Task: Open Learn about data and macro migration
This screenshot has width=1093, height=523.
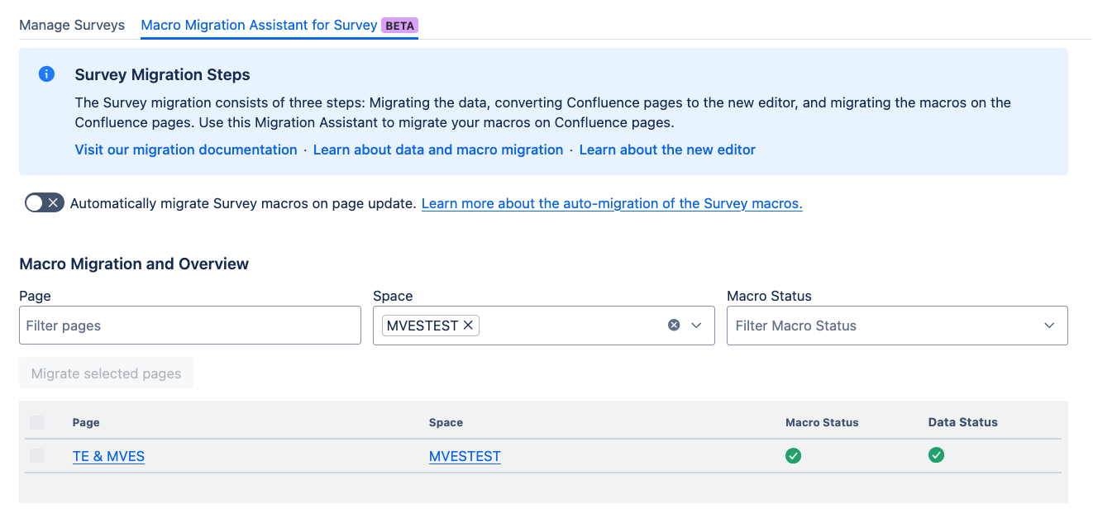Action: click(x=437, y=150)
